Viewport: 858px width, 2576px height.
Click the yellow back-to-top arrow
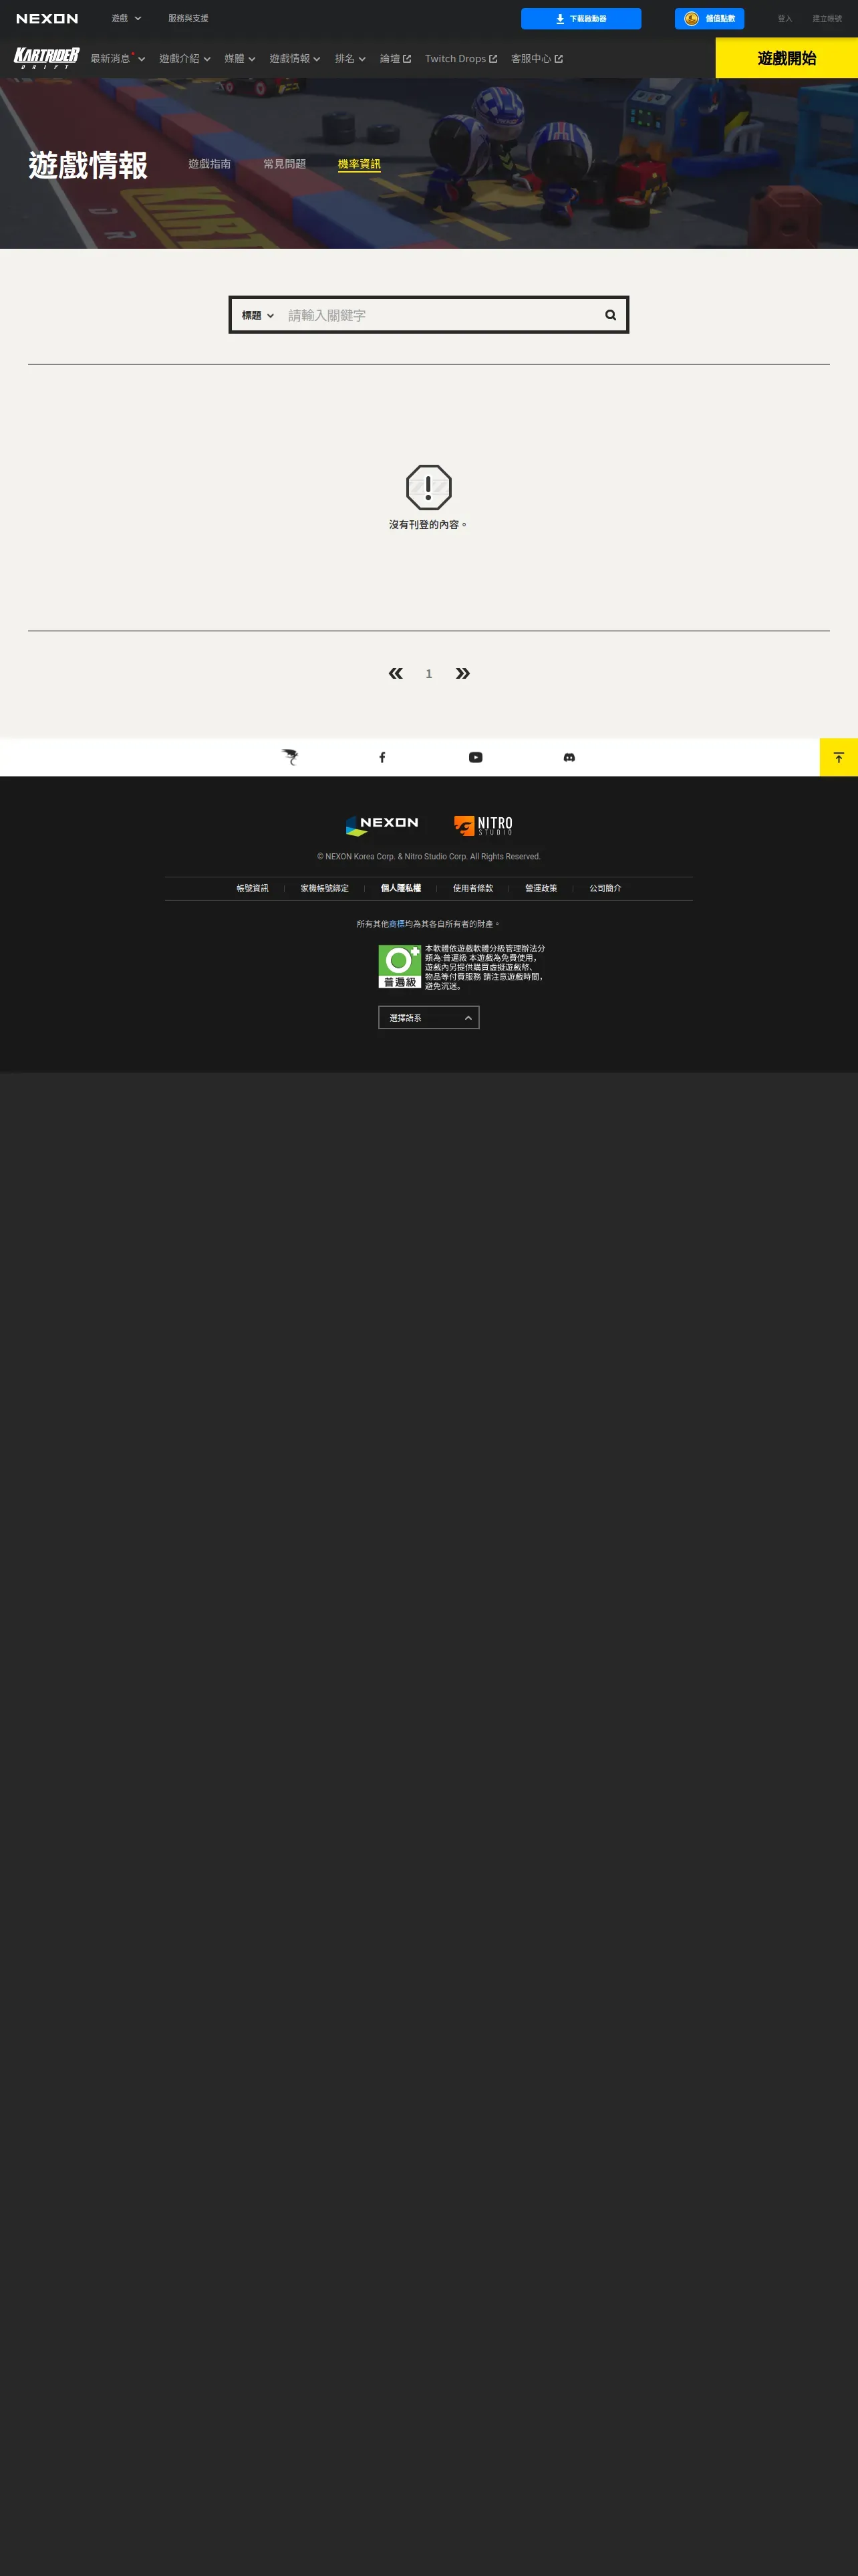point(838,757)
